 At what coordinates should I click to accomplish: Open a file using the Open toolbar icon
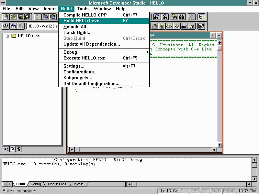[x=13, y=16]
